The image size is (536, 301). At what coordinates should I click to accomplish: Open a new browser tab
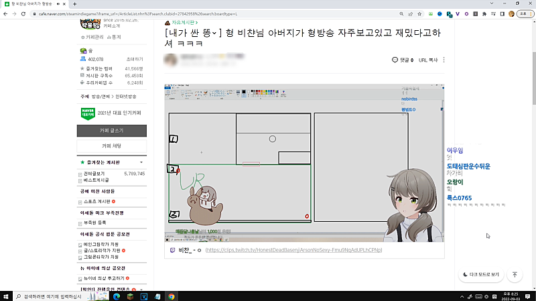click(x=74, y=4)
